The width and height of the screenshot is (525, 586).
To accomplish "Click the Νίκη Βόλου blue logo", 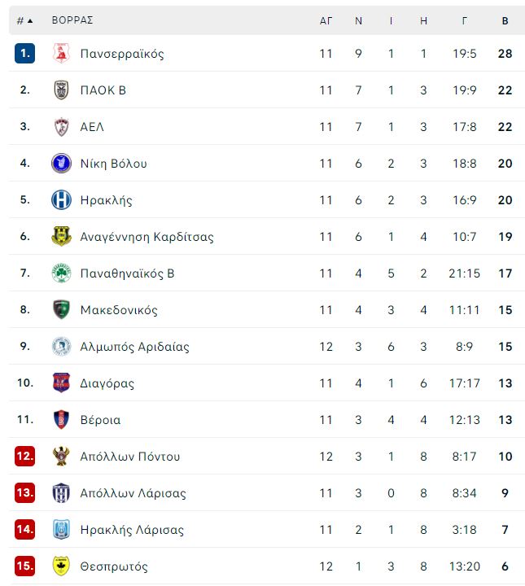I will point(61,164).
